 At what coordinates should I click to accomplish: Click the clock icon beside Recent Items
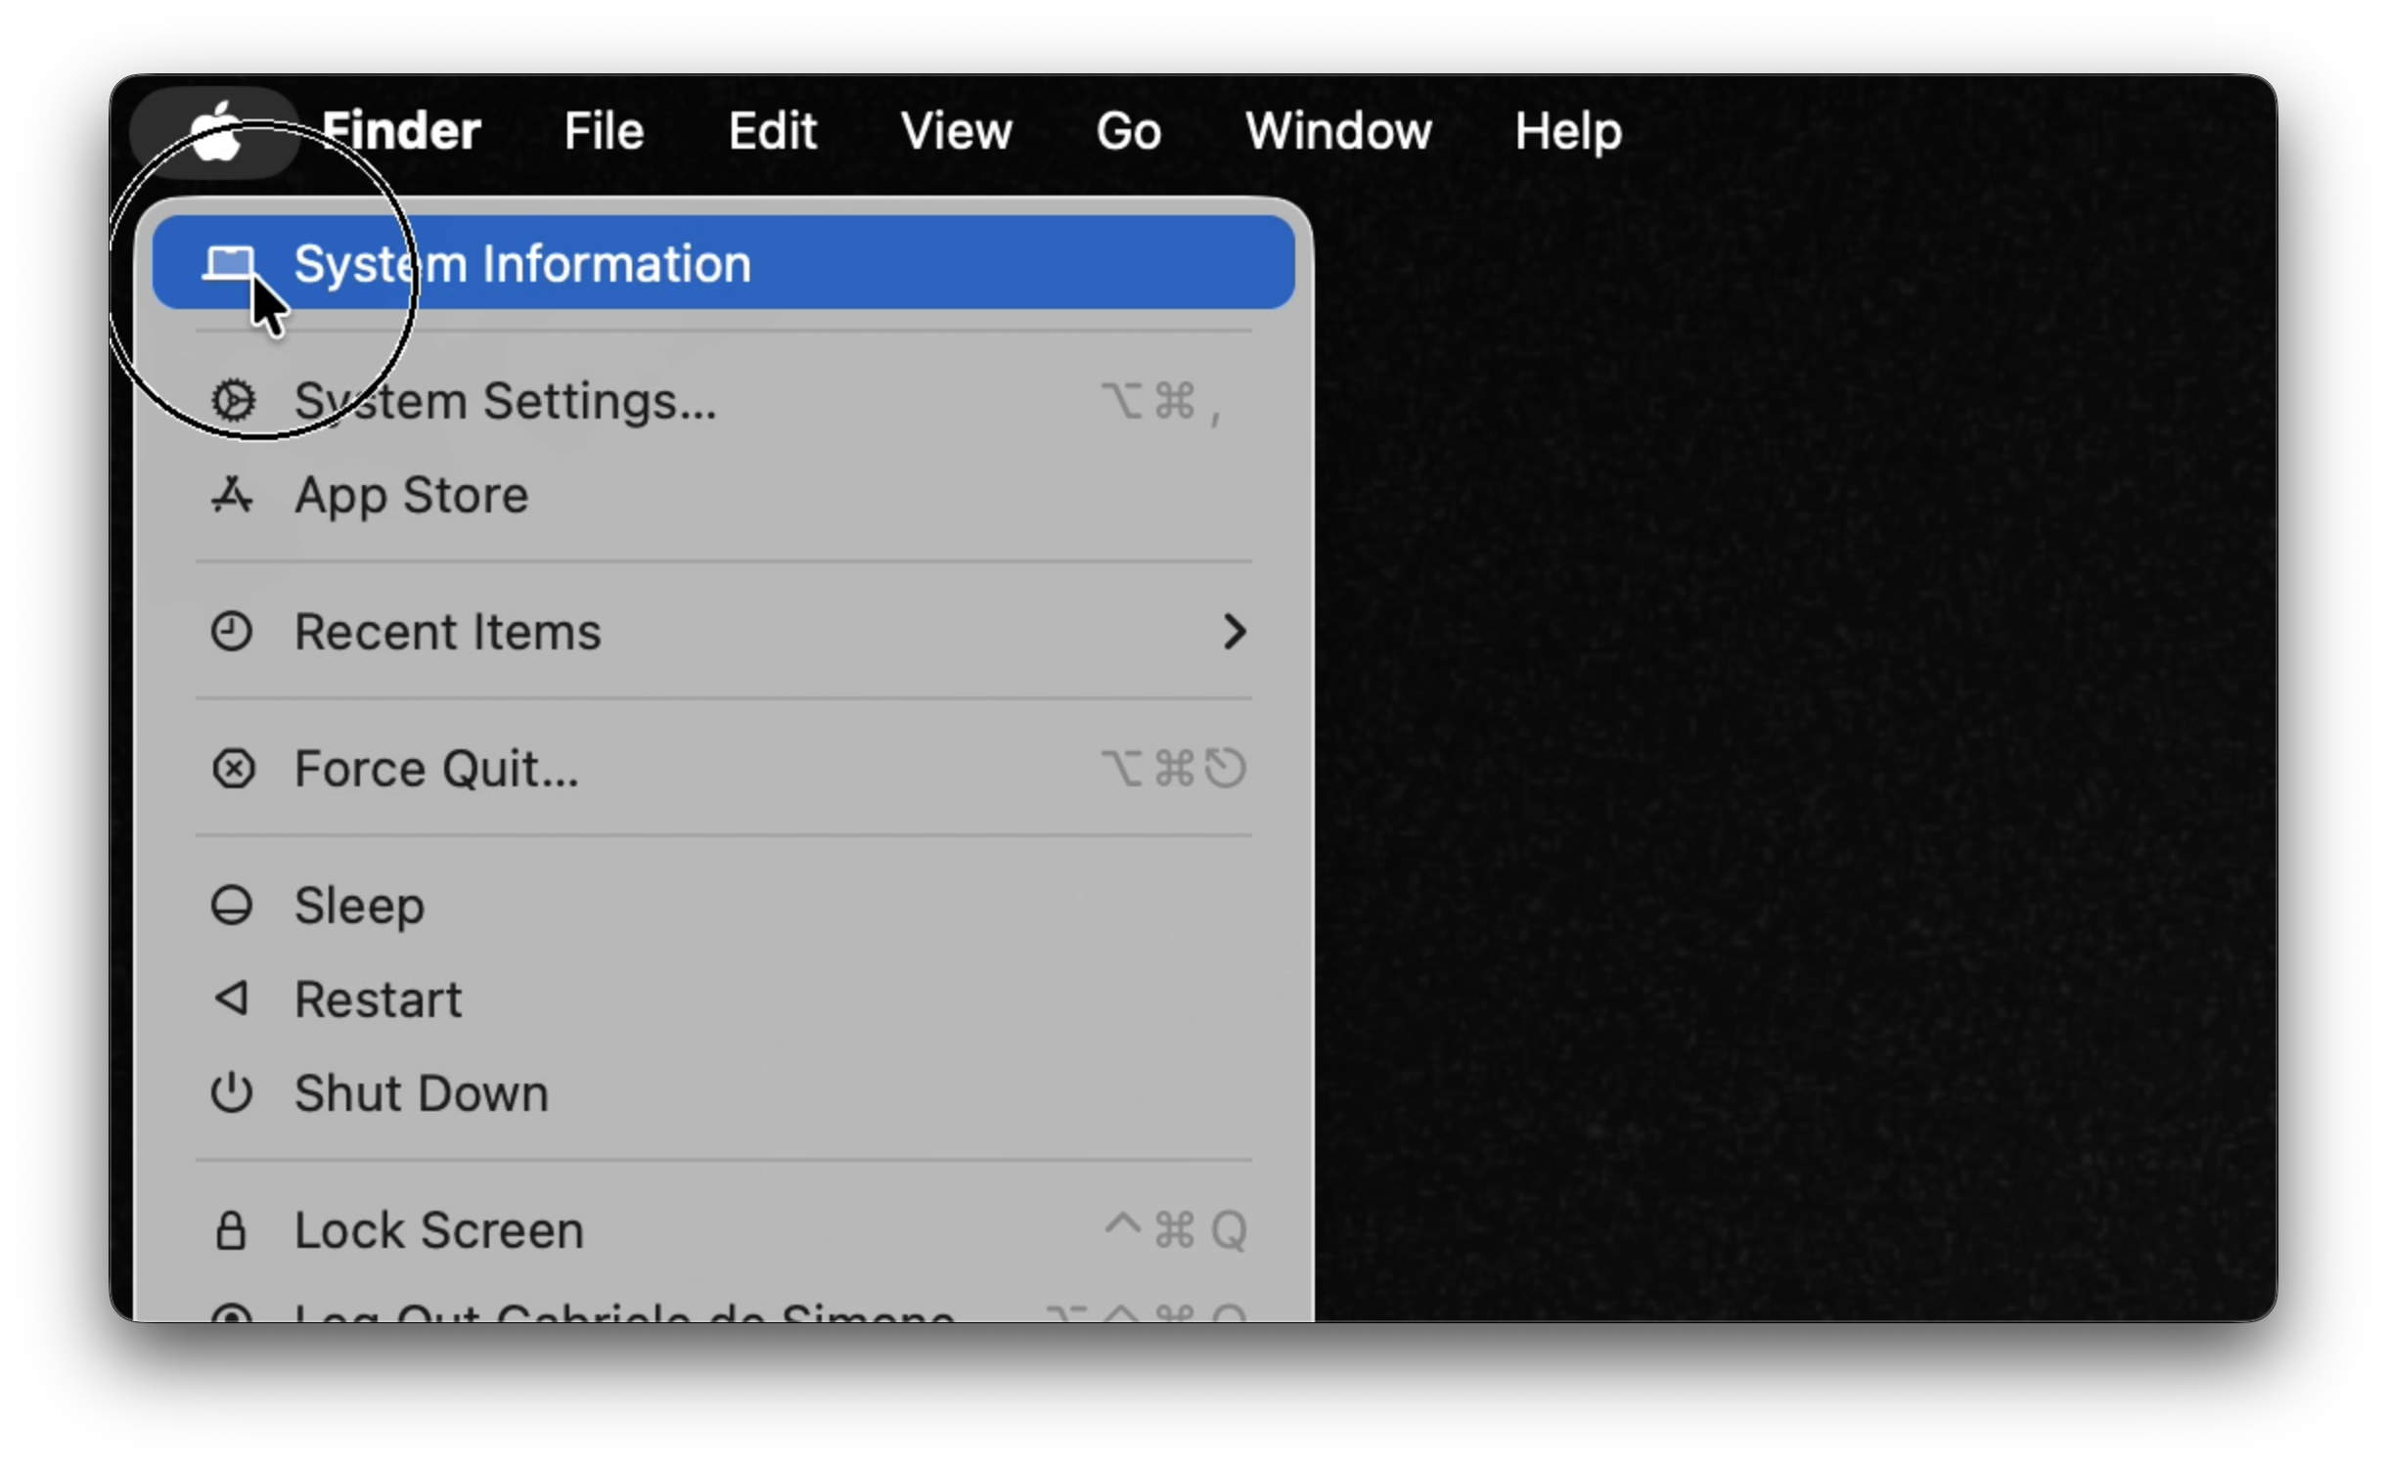click(232, 632)
